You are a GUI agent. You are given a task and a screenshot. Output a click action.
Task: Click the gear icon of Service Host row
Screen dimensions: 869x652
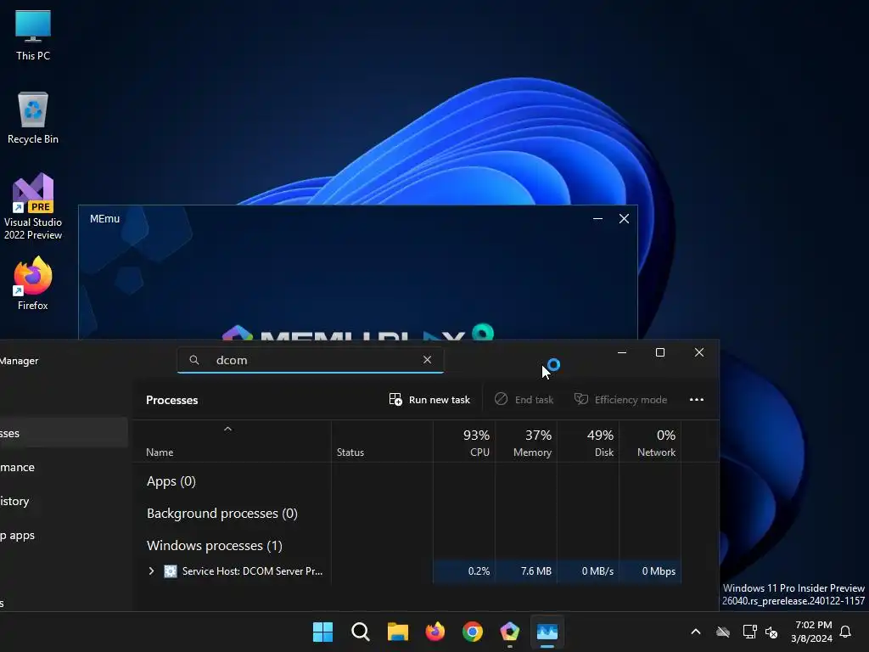170,571
